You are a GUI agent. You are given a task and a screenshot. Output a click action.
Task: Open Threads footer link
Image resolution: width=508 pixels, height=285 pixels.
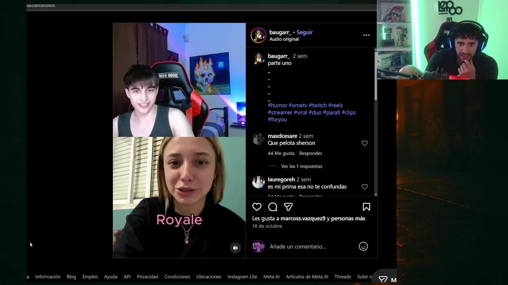click(x=343, y=277)
